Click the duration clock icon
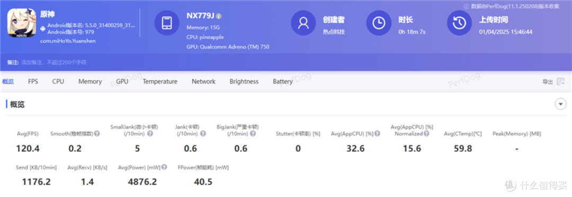The width and height of the screenshot is (572, 197). click(379, 23)
